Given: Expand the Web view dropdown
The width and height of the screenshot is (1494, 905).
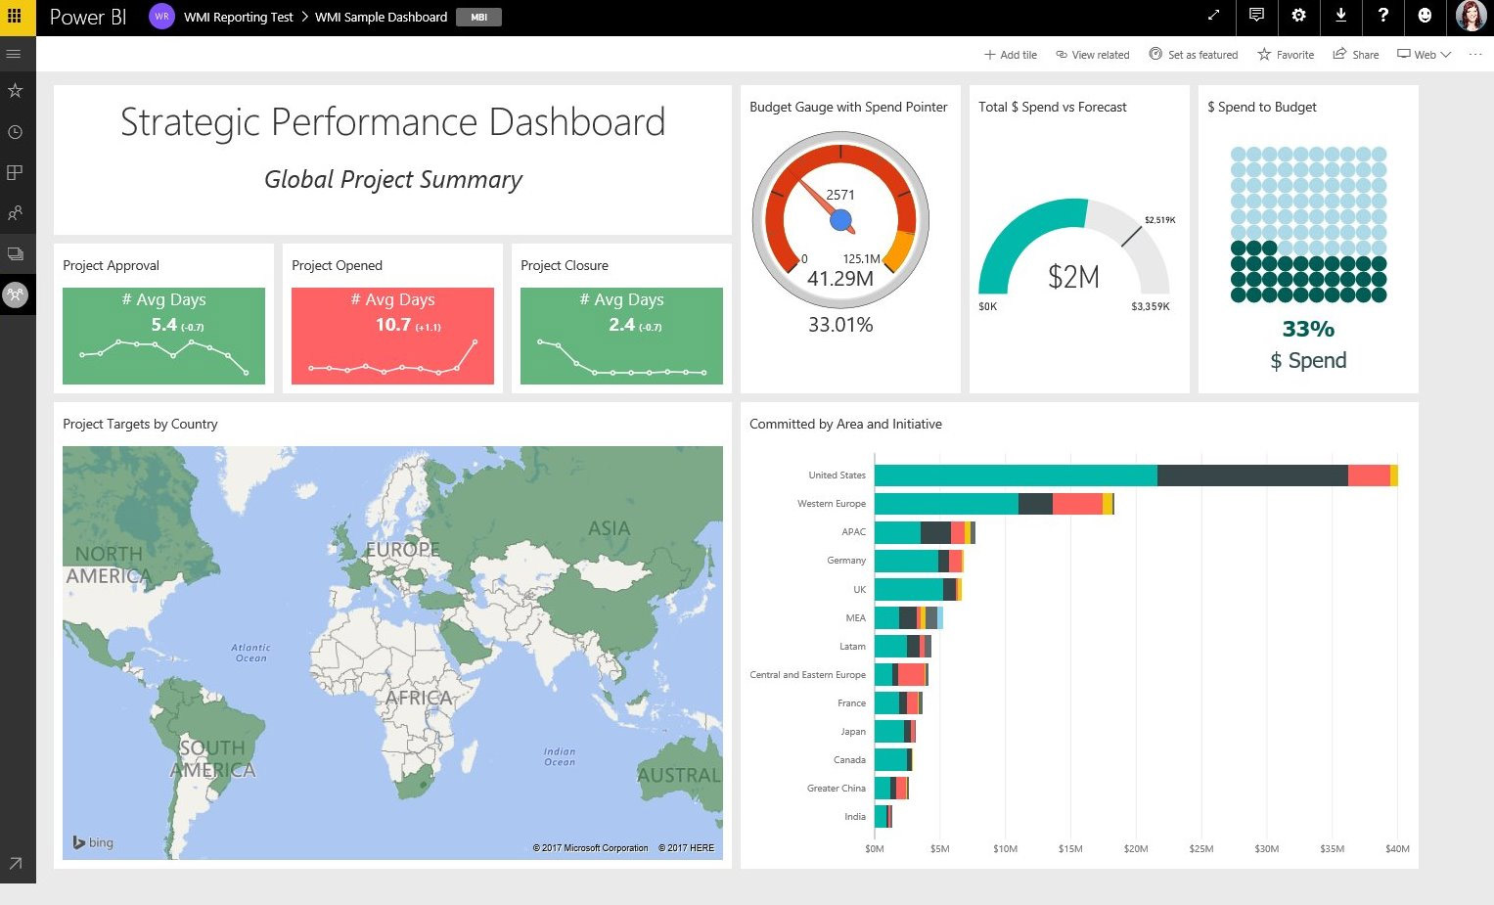Looking at the screenshot, I should (x=1424, y=55).
